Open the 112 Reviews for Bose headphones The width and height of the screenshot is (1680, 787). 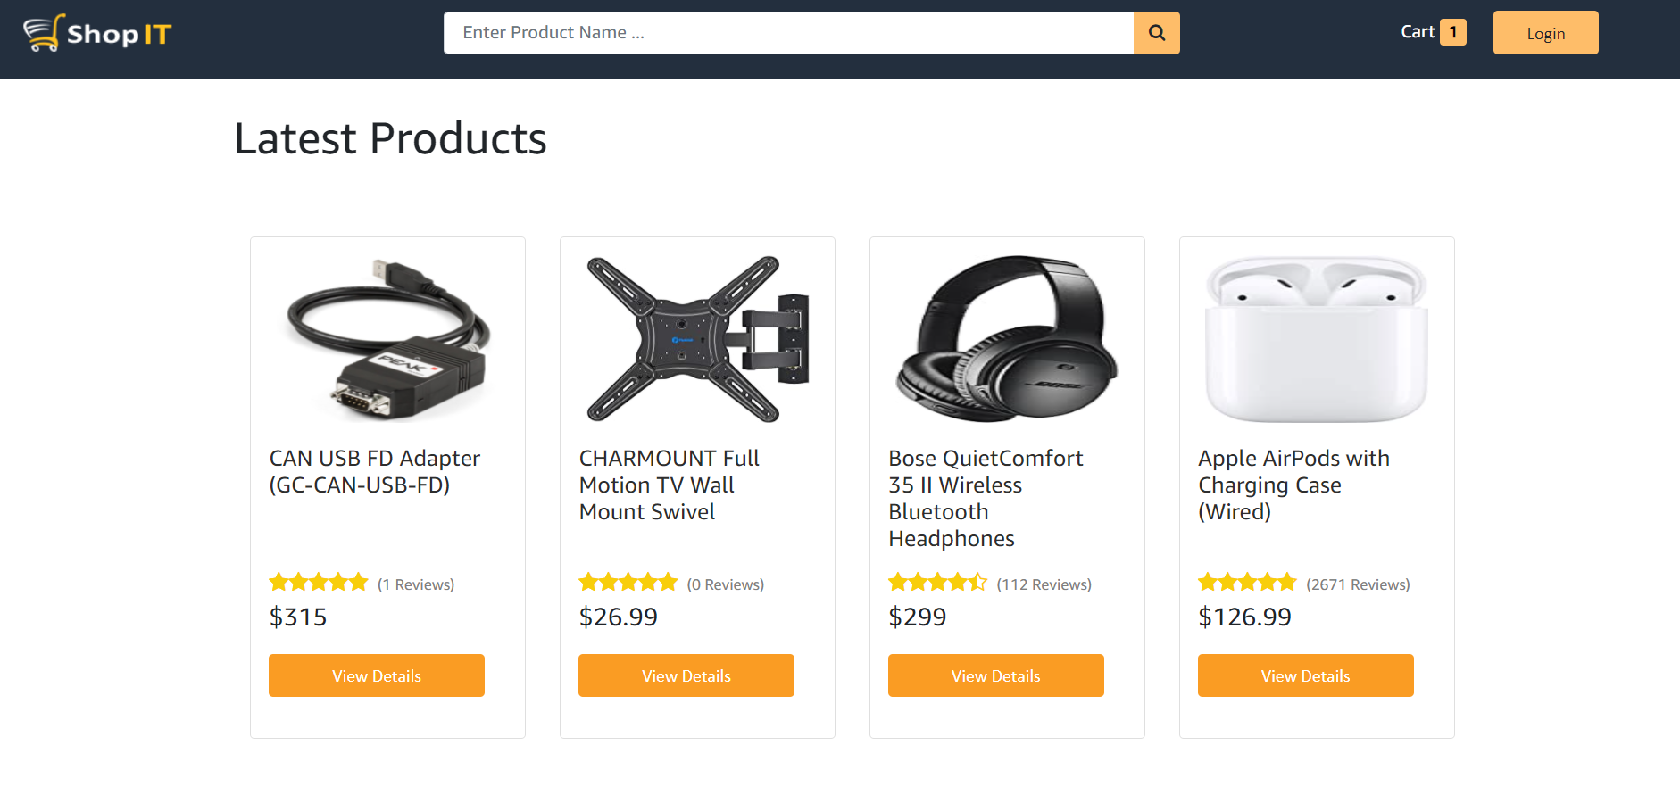pos(1045,584)
